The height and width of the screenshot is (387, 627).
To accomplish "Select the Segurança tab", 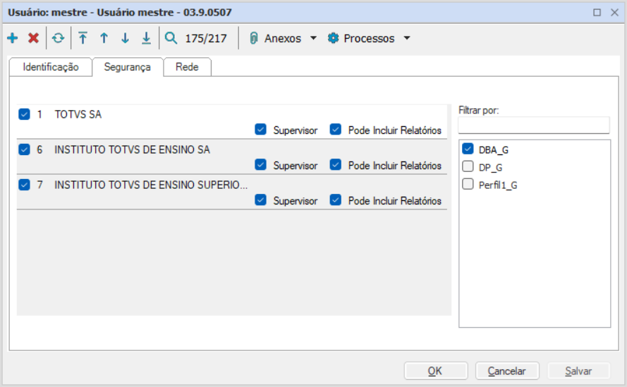I will click(127, 67).
